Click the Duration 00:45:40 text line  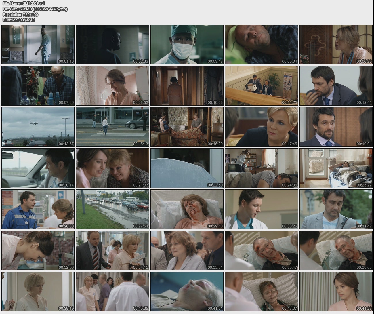point(19,20)
